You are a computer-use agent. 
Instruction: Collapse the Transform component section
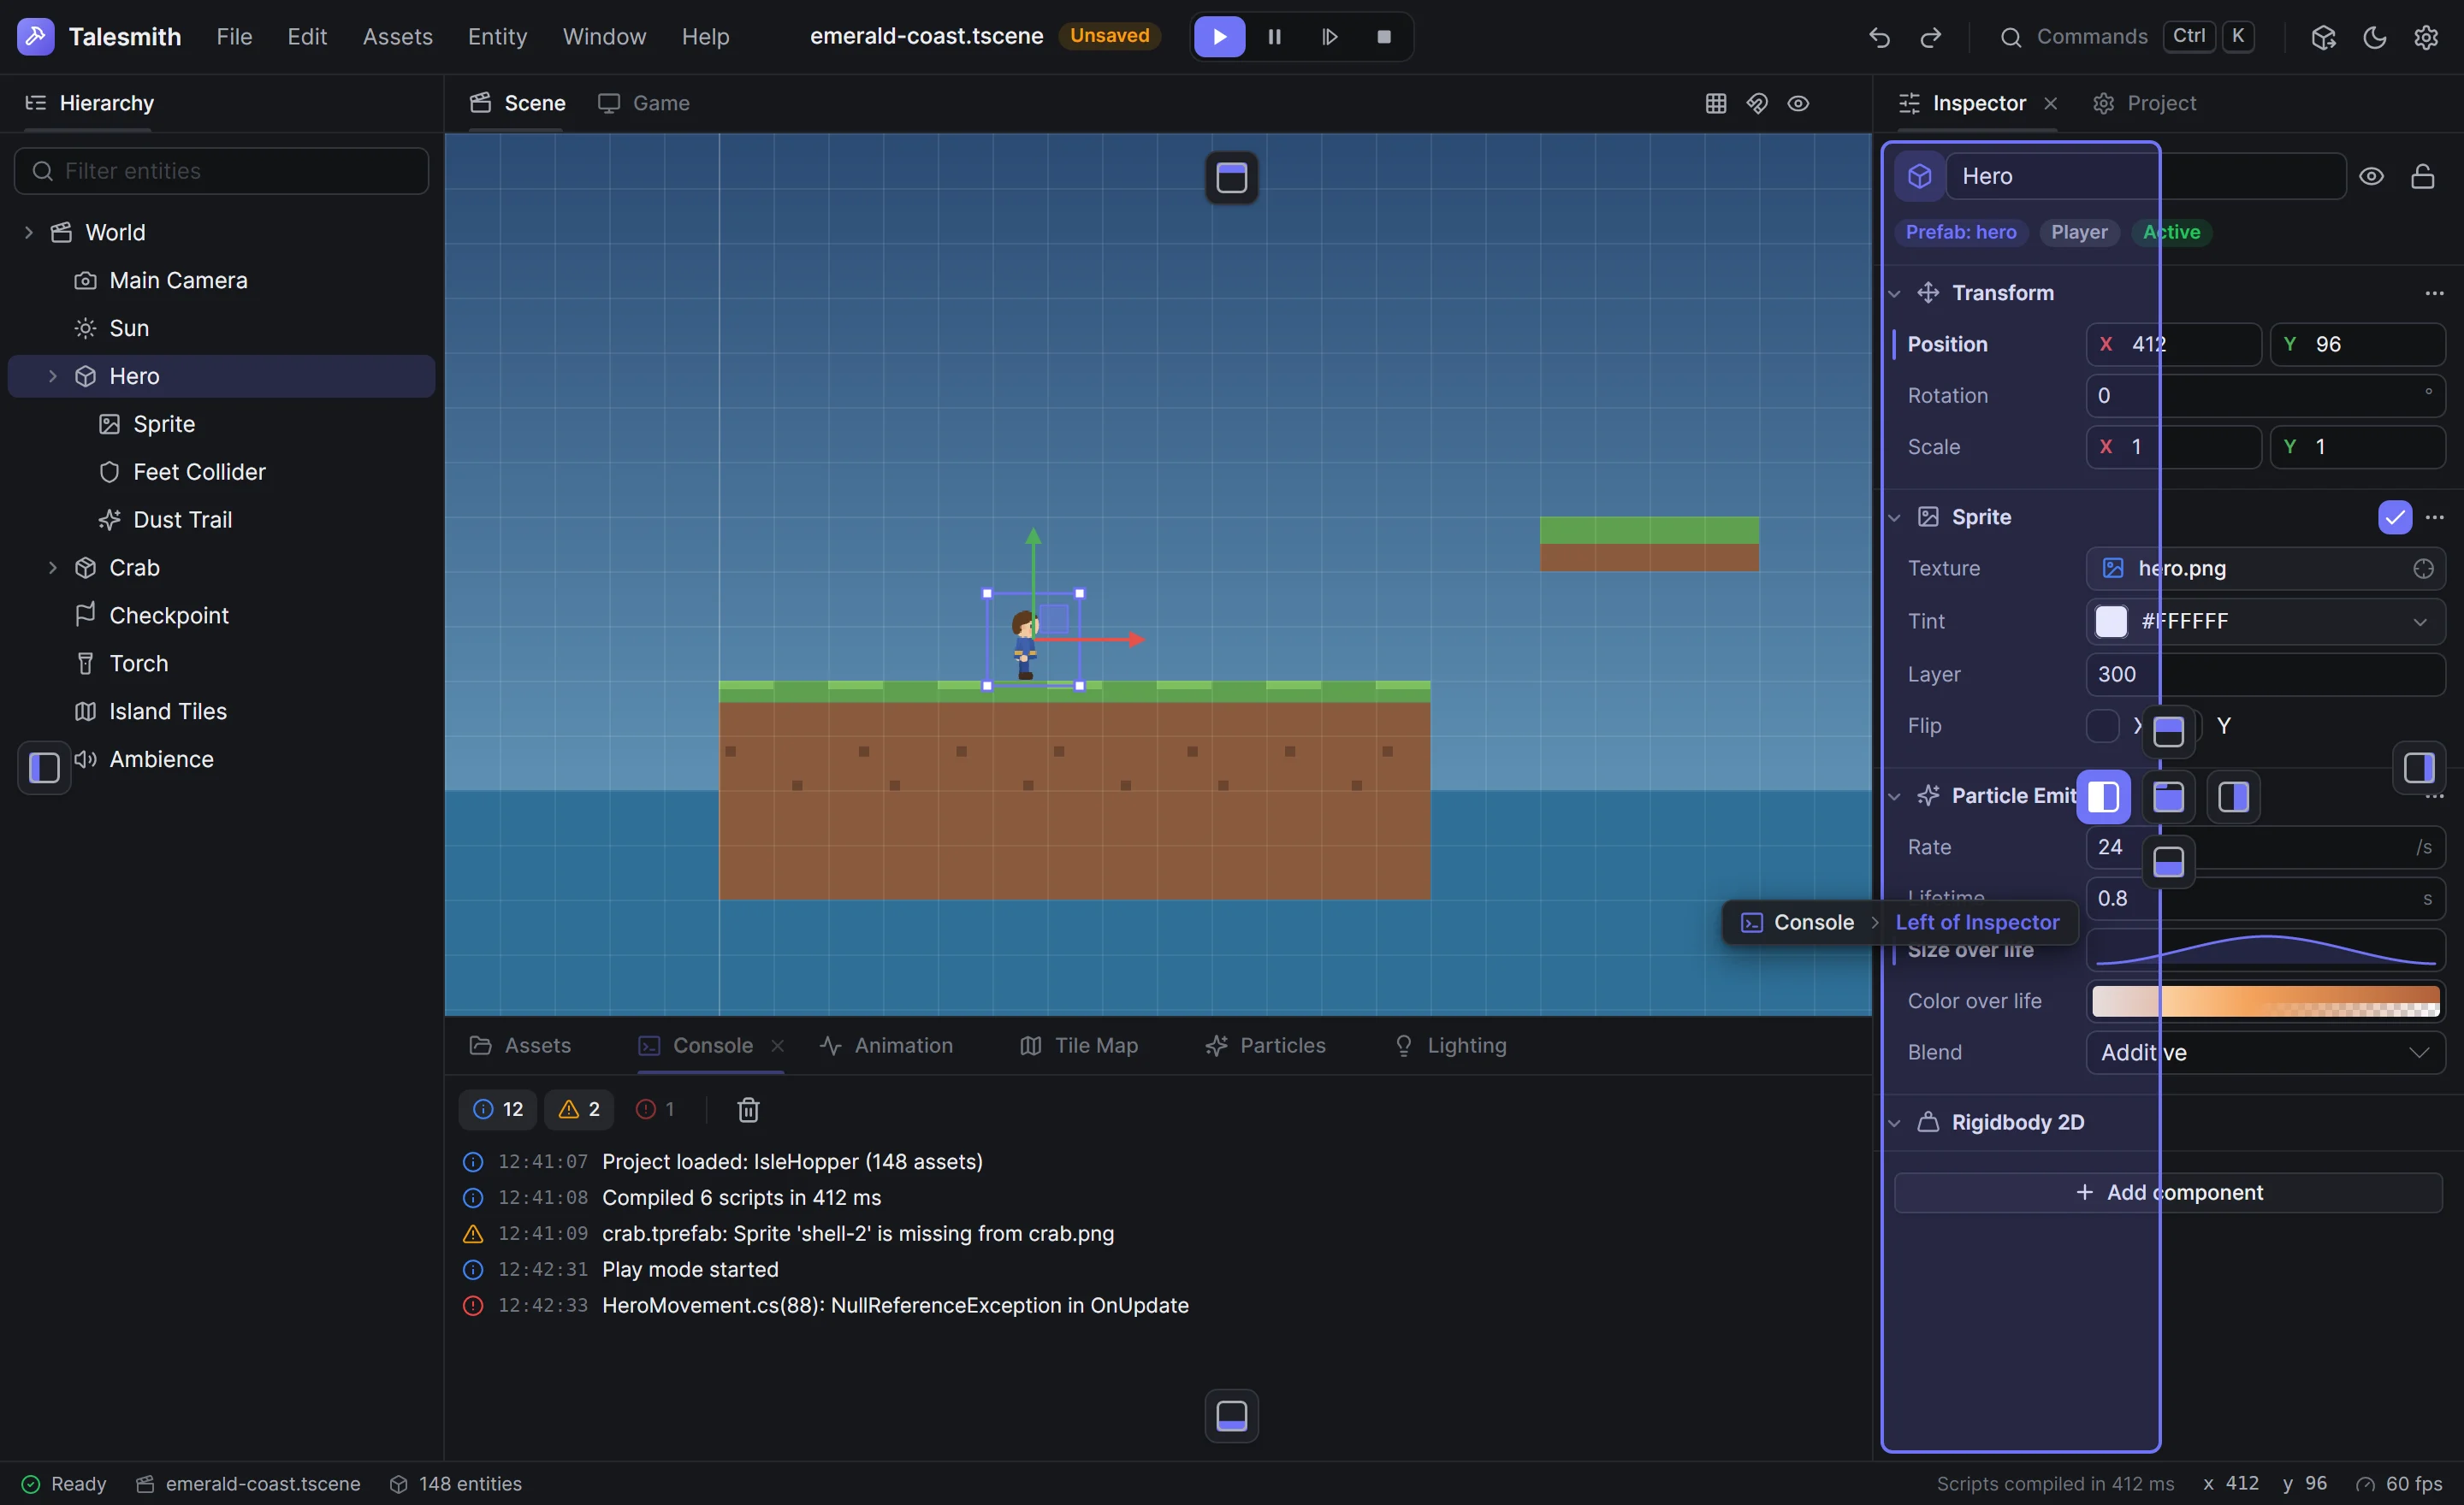(x=1894, y=294)
